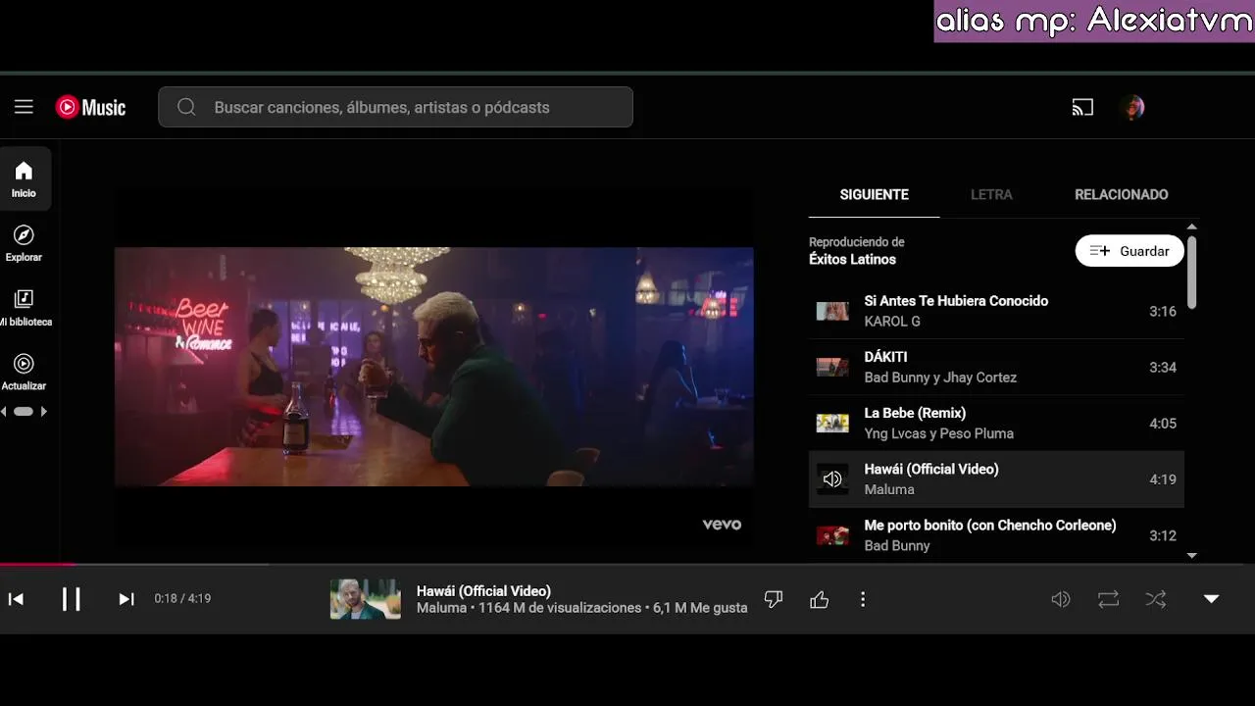Viewport: 1255px width, 706px height.
Task: Click the Bad Bunny y Jhay Cortez artist text
Action: (940, 378)
